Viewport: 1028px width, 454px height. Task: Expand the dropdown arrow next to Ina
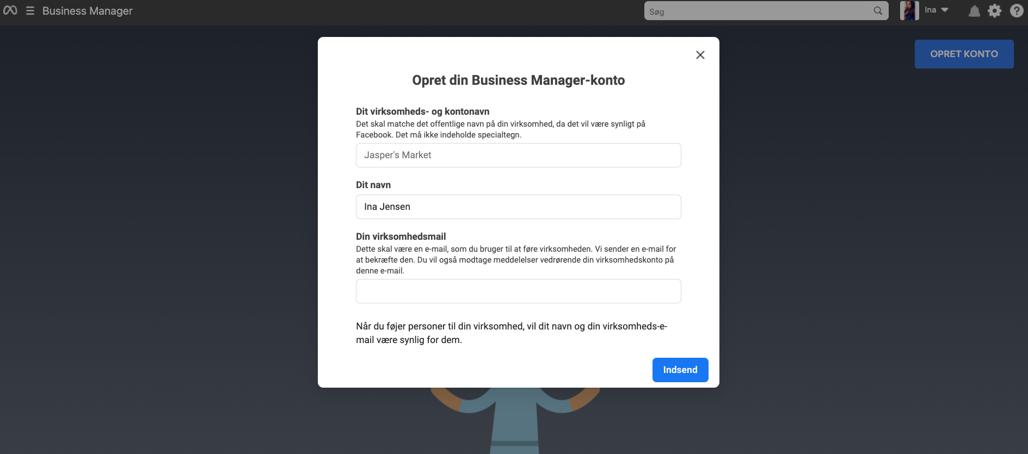(945, 10)
